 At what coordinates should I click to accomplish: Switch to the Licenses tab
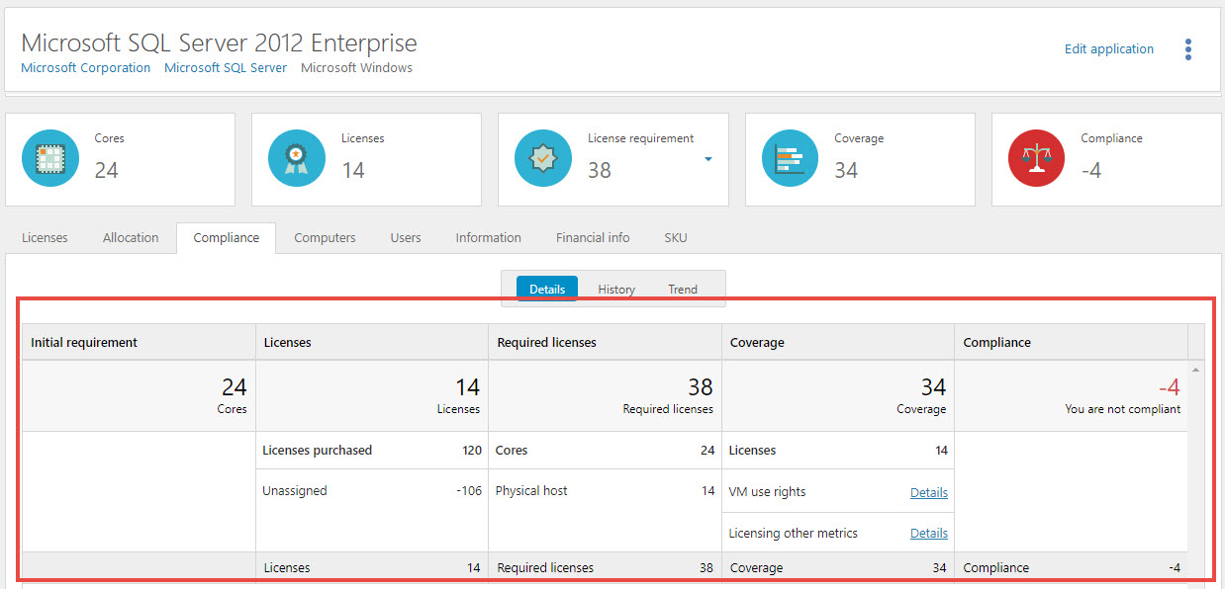(45, 238)
